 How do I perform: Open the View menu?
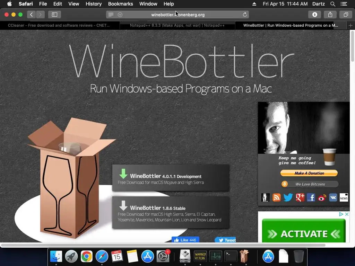pyautogui.click(x=73, y=4)
